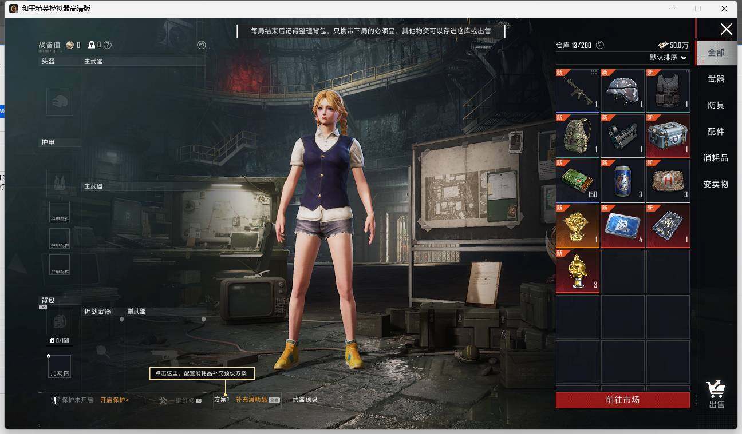
Task: Click the 背包 section label
Action: (x=48, y=300)
